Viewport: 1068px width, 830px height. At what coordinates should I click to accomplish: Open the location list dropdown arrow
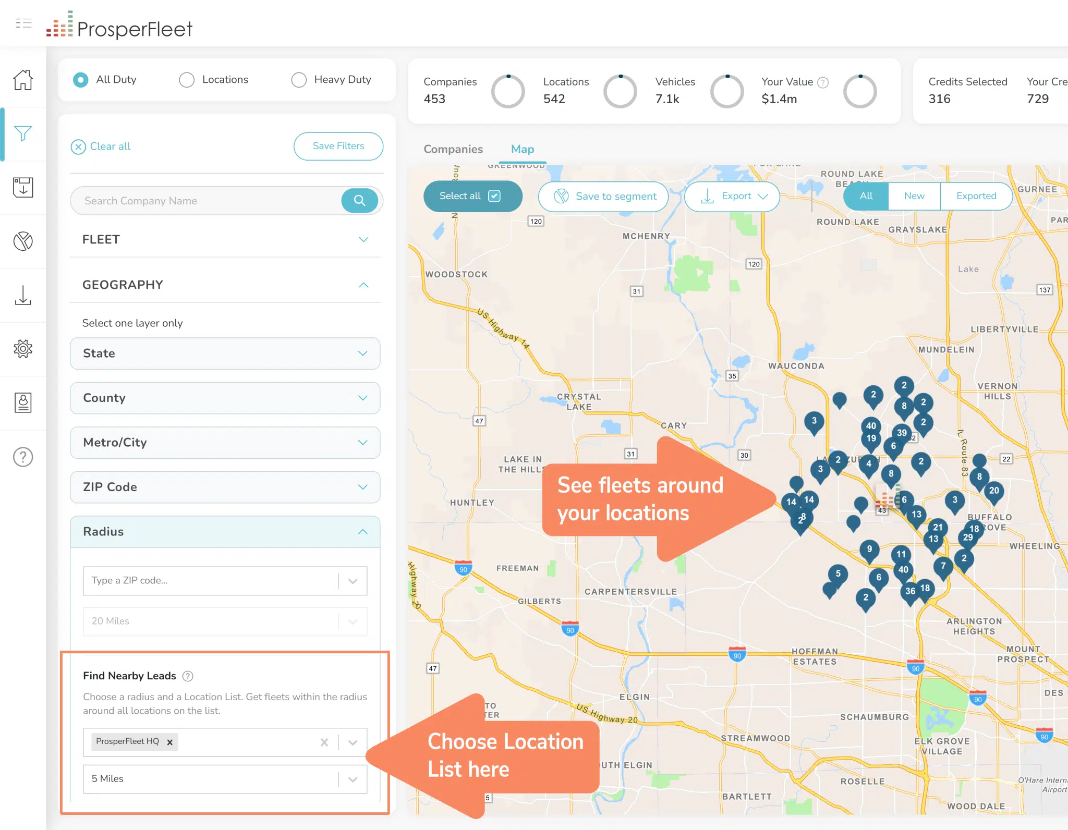click(353, 742)
